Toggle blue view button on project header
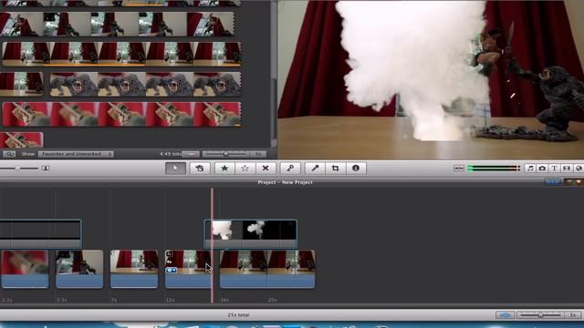 point(553,182)
